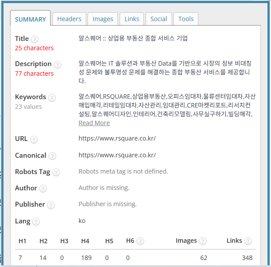Click the help icon next to Robots Tag

click(x=56, y=172)
